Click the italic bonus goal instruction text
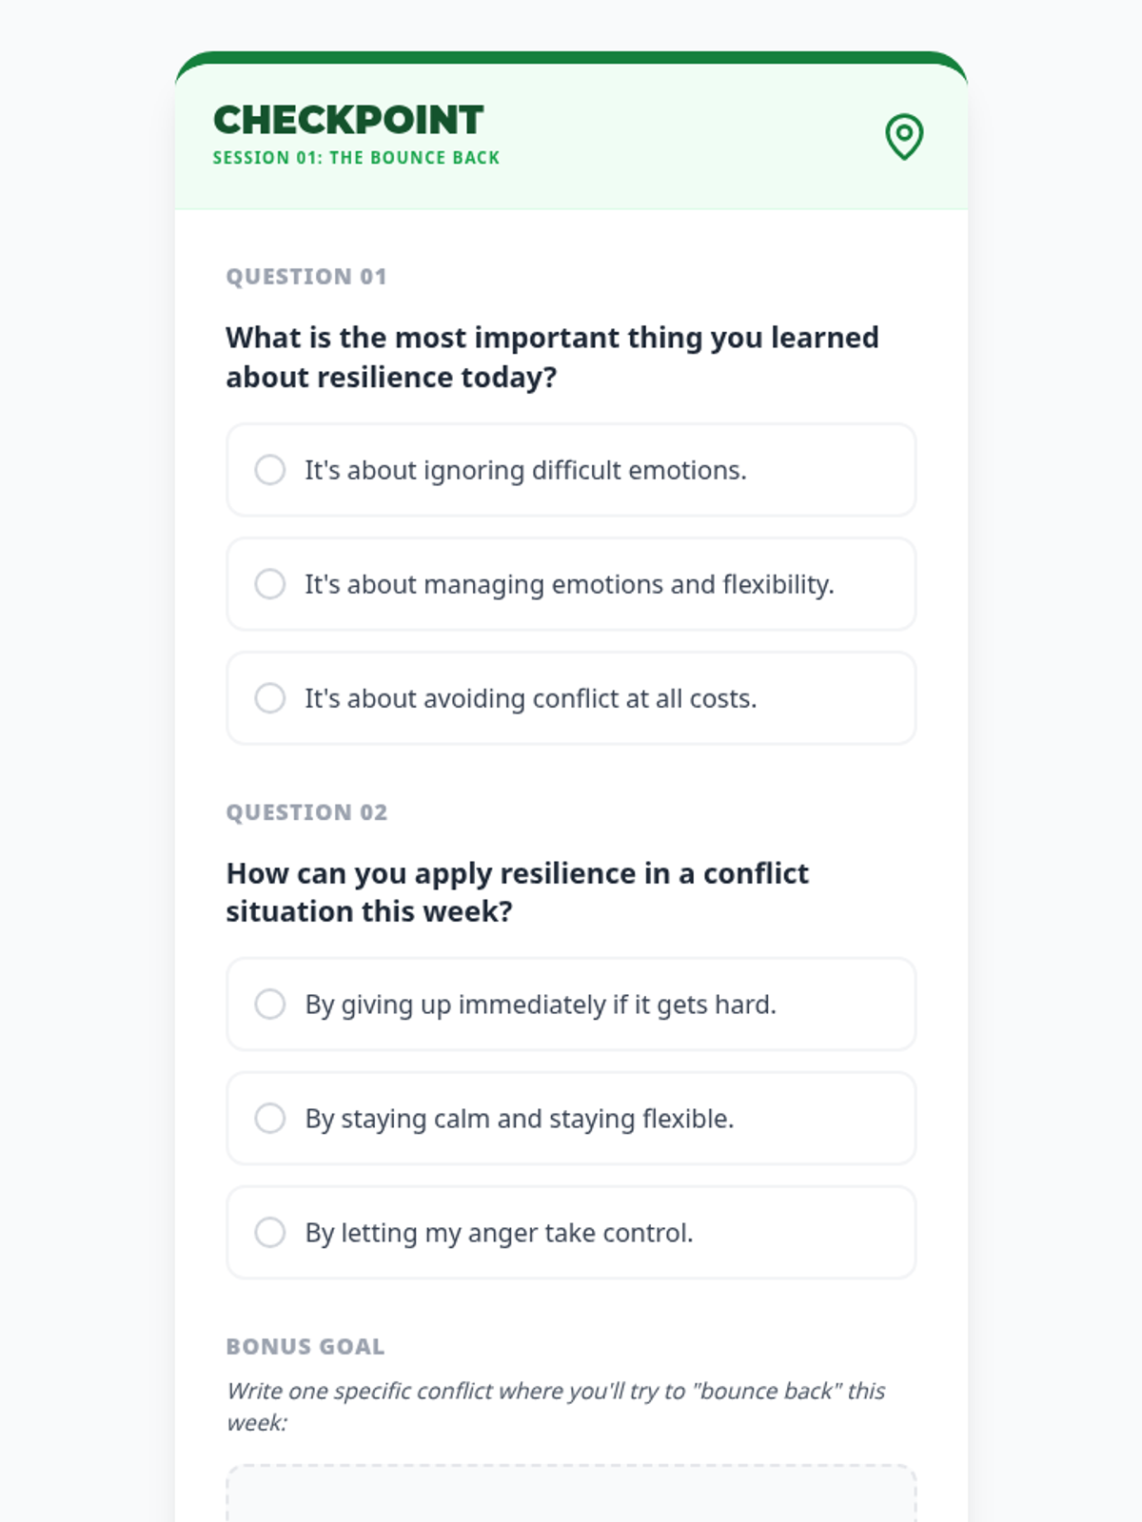This screenshot has width=1142, height=1522. [x=555, y=1406]
